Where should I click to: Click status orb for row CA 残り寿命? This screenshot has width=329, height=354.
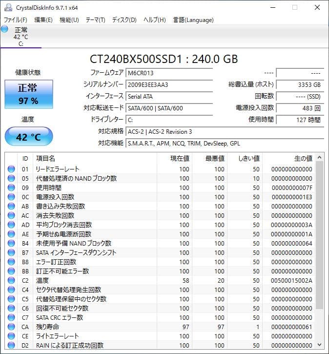click(11, 327)
